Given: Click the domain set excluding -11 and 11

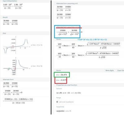Looking at the screenshot, I should tap(68, 93).
